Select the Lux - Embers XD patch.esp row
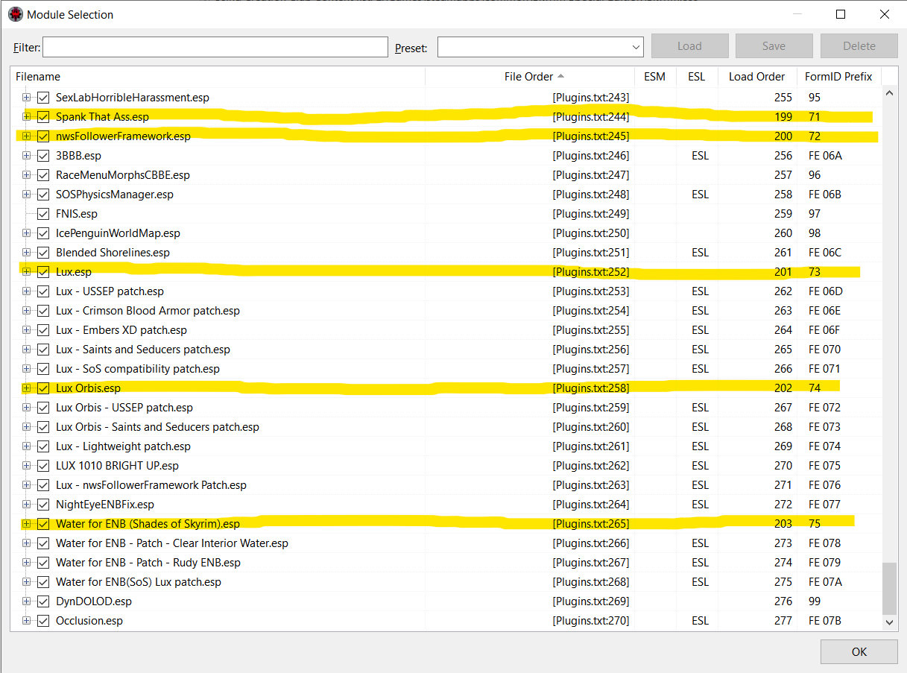 click(x=446, y=330)
